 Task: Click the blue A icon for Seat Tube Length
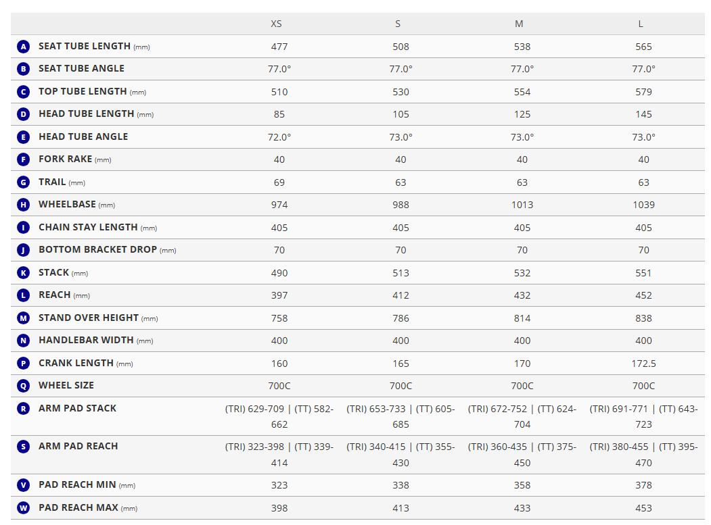[23, 46]
